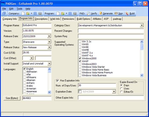Open an existing Company file

click(x=28, y=13)
